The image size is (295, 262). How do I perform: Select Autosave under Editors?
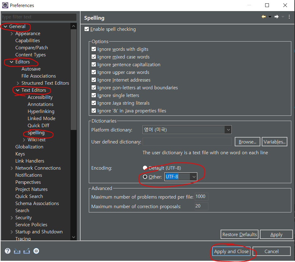(31, 69)
